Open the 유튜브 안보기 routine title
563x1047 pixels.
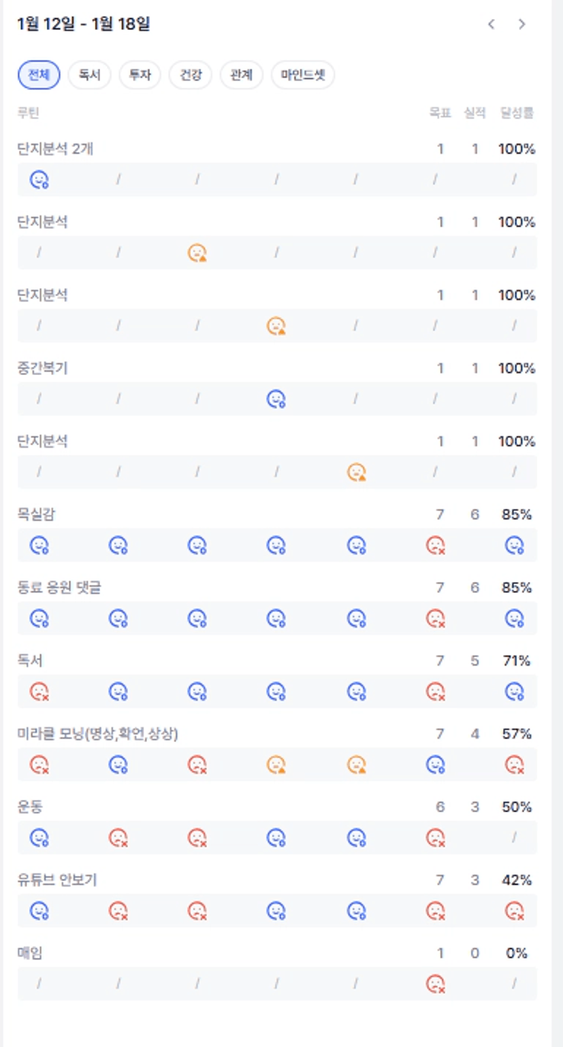pyautogui.click(x=57, y=880)
